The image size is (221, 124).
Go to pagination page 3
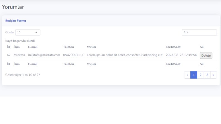(207, 75)
